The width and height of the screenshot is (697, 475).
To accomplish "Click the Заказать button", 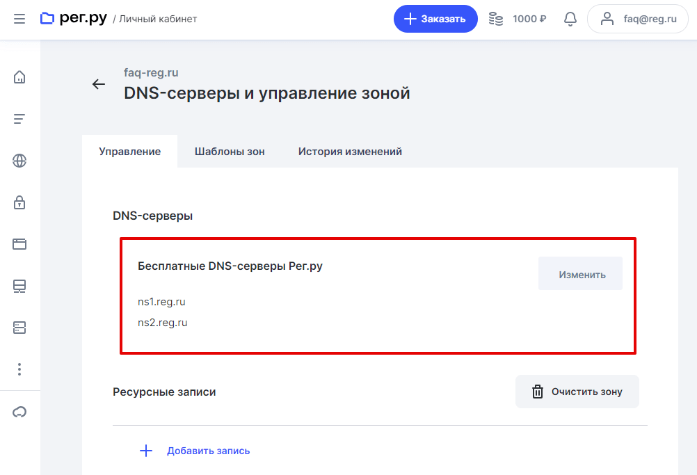I will click(435, 19).
